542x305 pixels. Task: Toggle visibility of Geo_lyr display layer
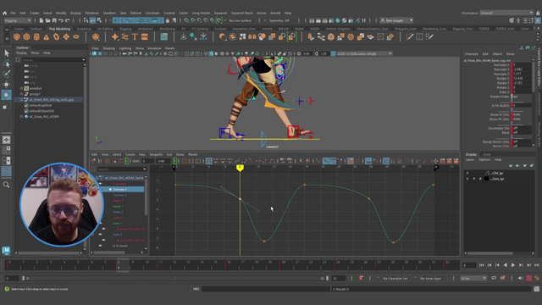point(467,179)
